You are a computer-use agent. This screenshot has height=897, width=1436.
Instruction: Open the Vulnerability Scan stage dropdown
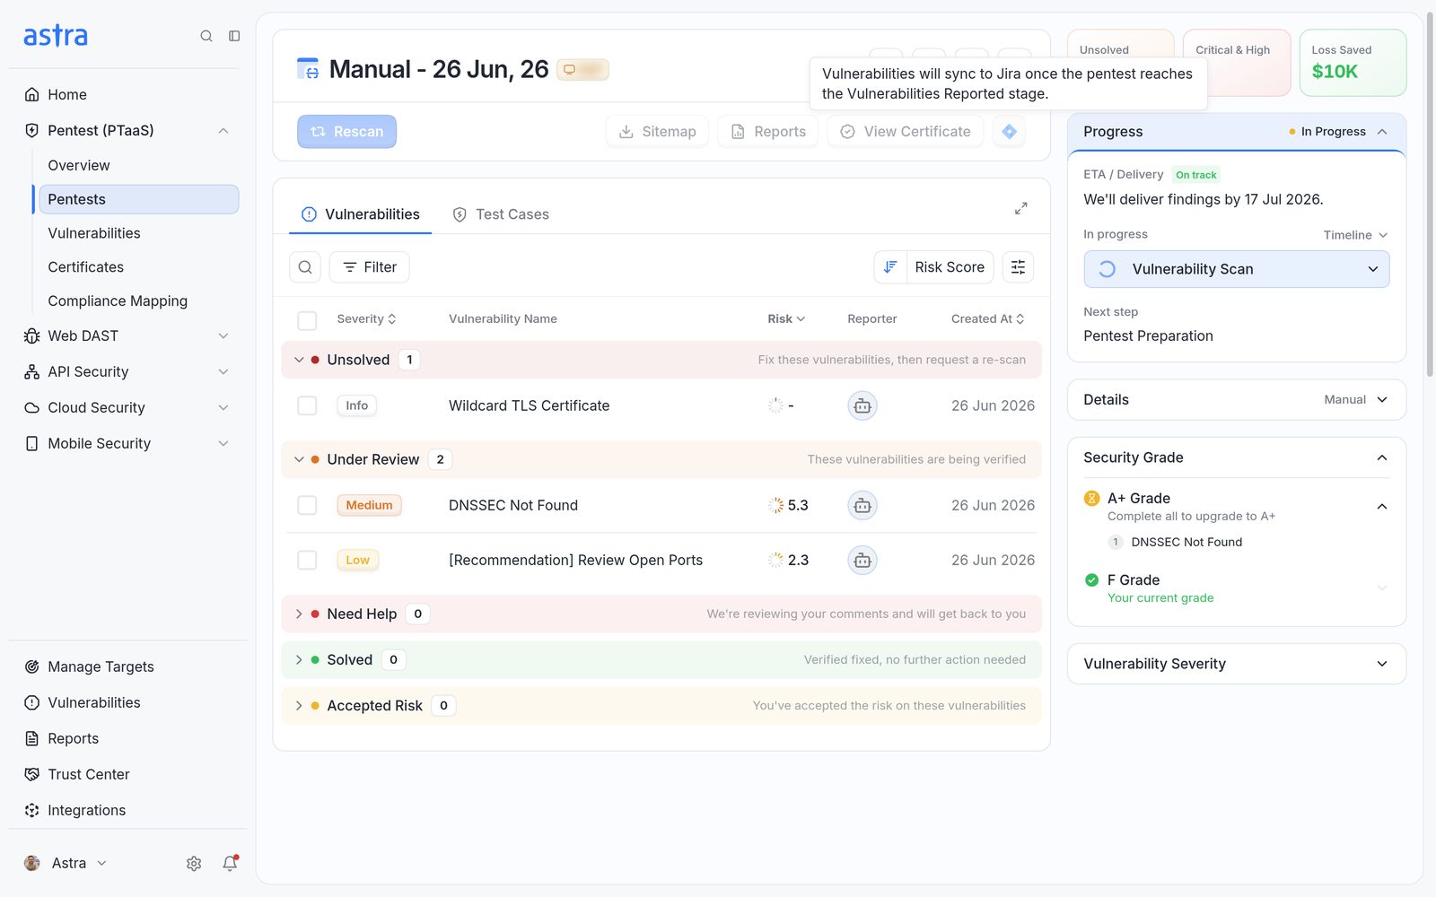(1236, 269)
